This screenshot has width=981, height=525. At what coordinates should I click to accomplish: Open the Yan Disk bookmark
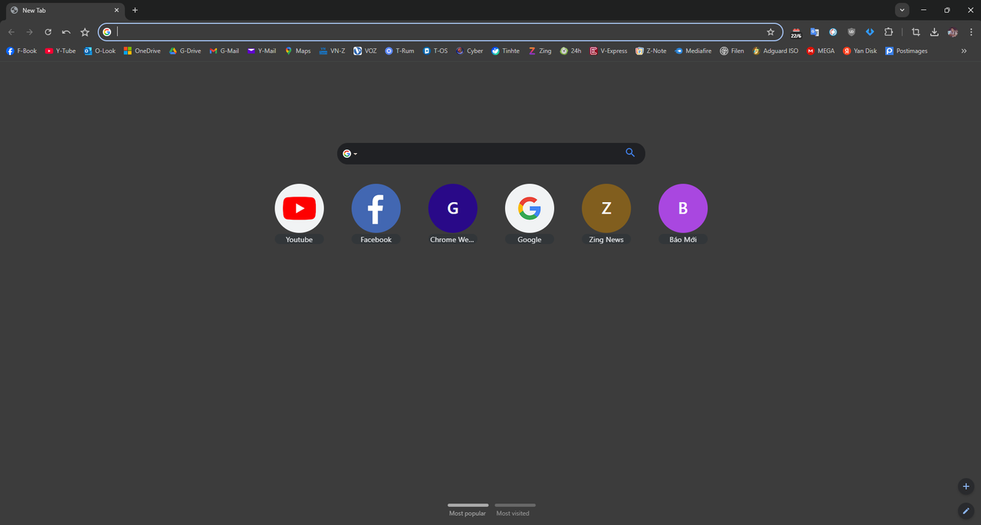coord(860,51)
